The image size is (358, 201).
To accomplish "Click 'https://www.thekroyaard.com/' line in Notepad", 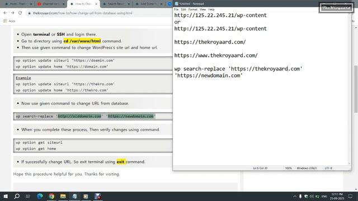I will pos(216,55).
